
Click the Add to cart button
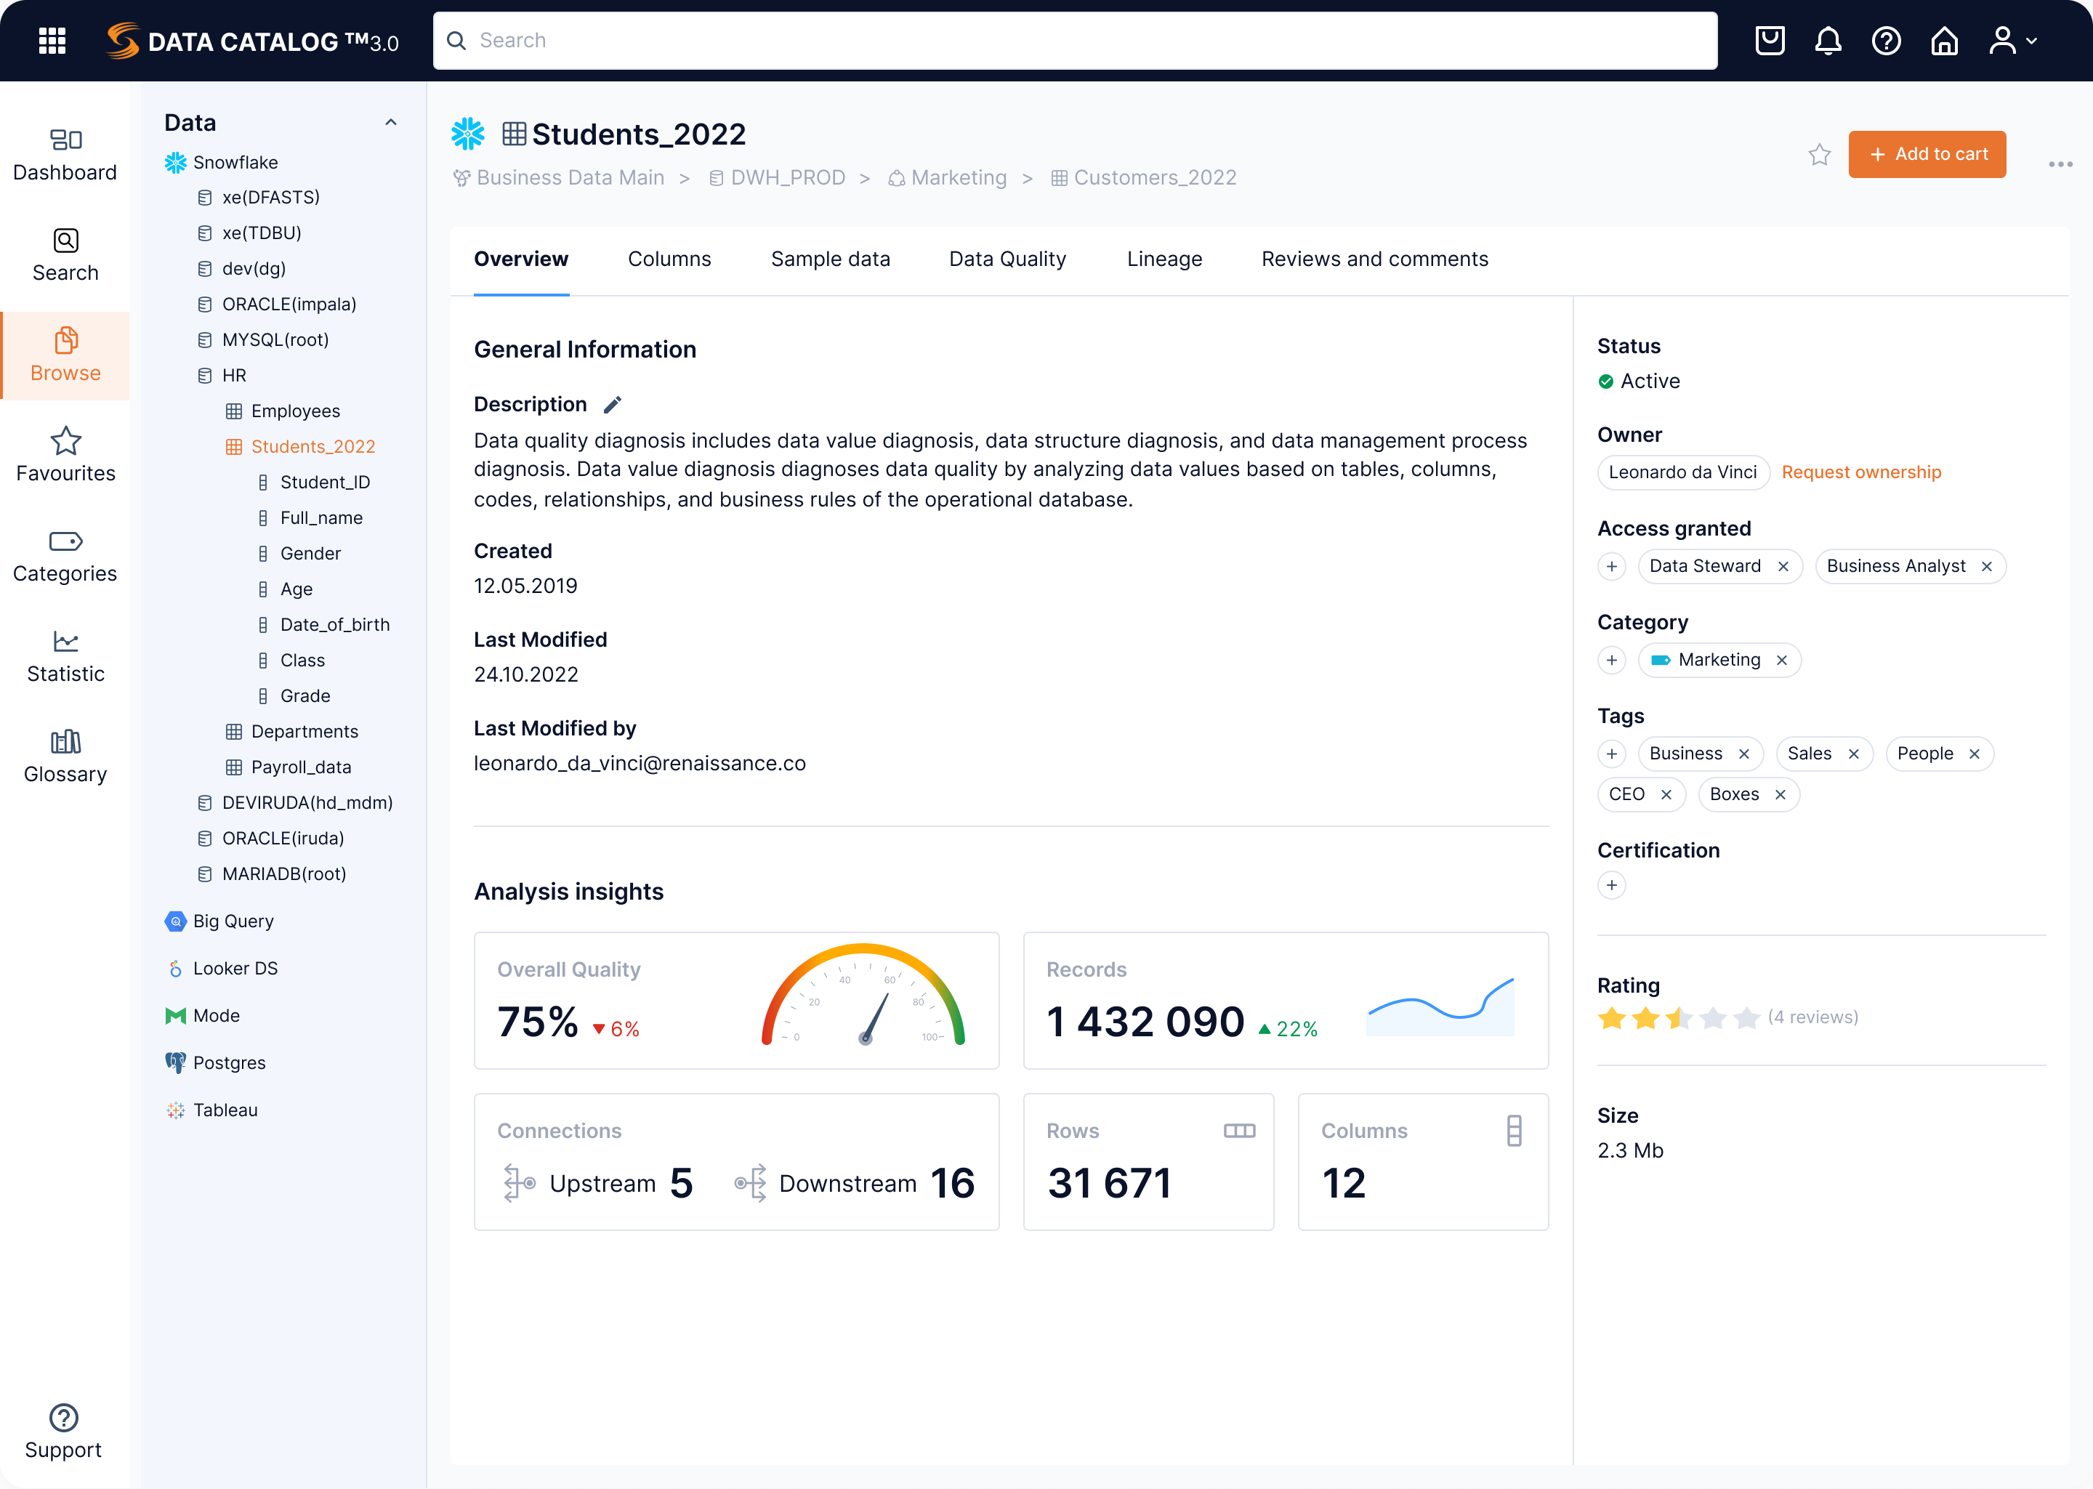click(x=1927, y=154)
